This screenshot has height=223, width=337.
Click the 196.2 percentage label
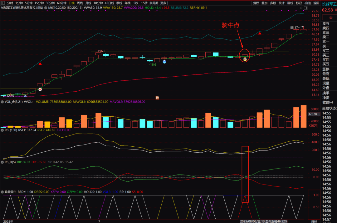pos(101,51)
